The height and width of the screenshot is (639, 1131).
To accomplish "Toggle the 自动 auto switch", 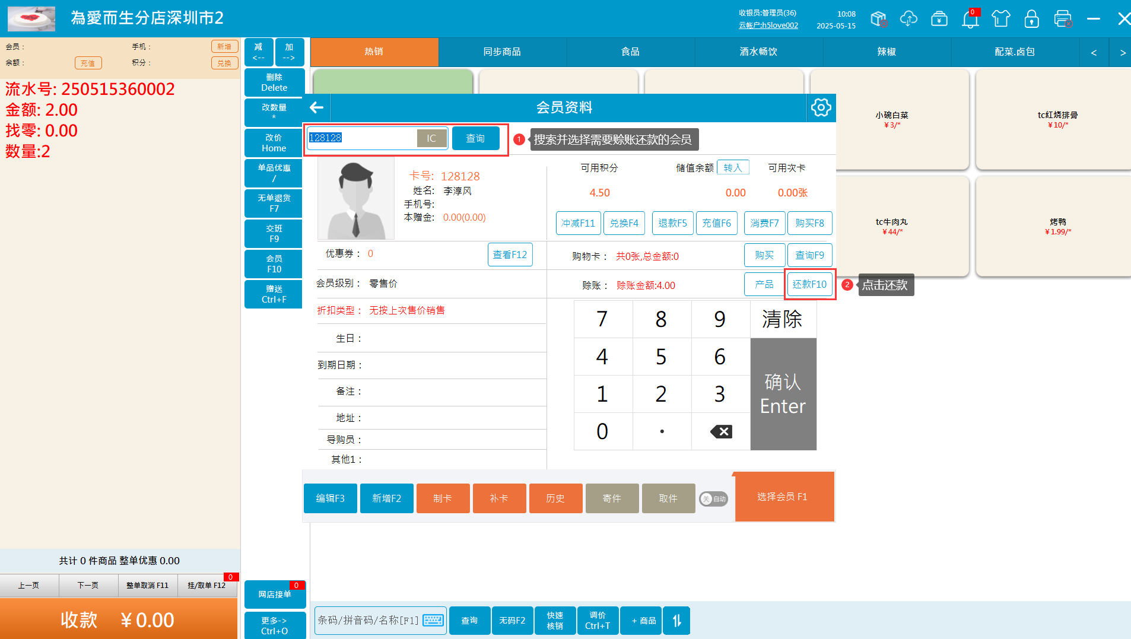I will click(713, 499).
